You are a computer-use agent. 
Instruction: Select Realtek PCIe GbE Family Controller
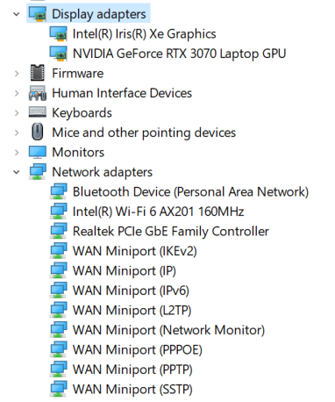pos(171,232)
